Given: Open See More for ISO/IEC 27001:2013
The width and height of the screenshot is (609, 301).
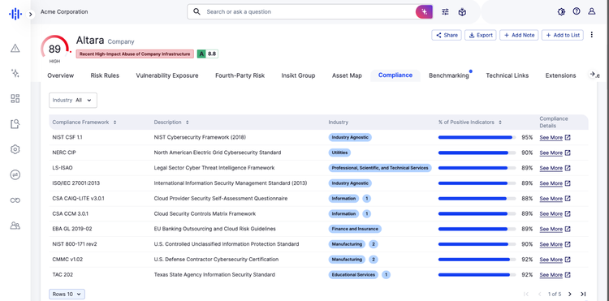Looking at the screenshot, I should tap(555, 183).
